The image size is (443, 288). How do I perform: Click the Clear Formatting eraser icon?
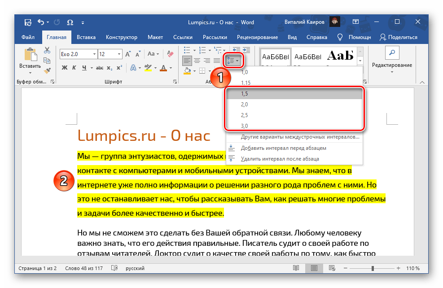point(170,54)
